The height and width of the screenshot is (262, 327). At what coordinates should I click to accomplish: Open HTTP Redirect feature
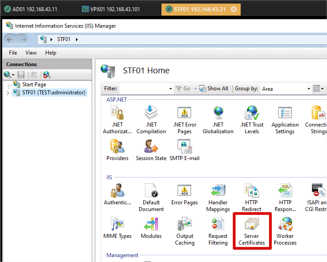(x=252, y=198)
